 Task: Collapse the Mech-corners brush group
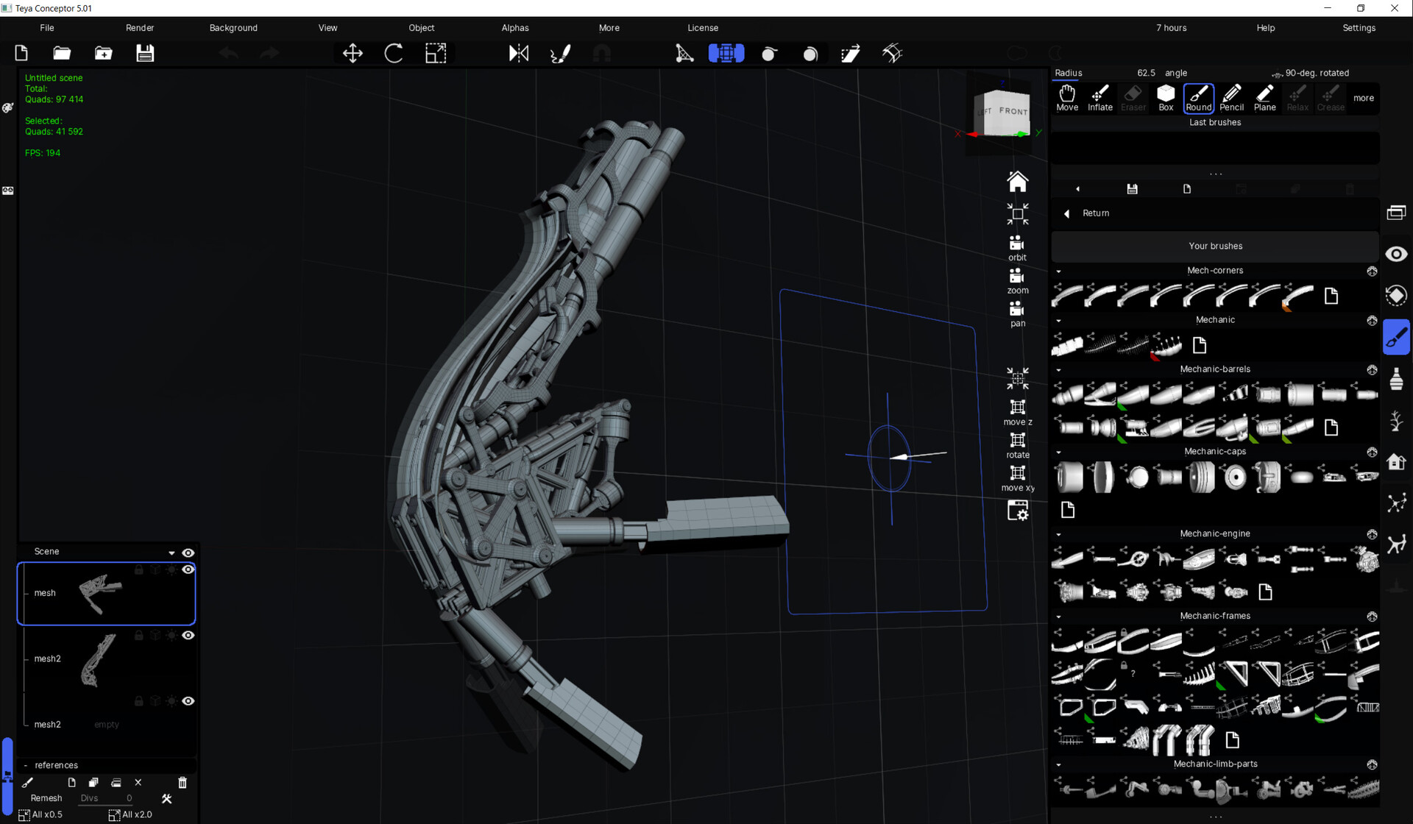click(x=1058, y=271)
